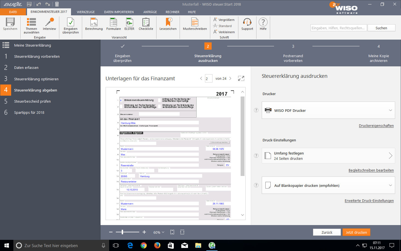The image size is (401, 251).
Task: Go to step Postversand vorbereiten
Action: point(293,53)
